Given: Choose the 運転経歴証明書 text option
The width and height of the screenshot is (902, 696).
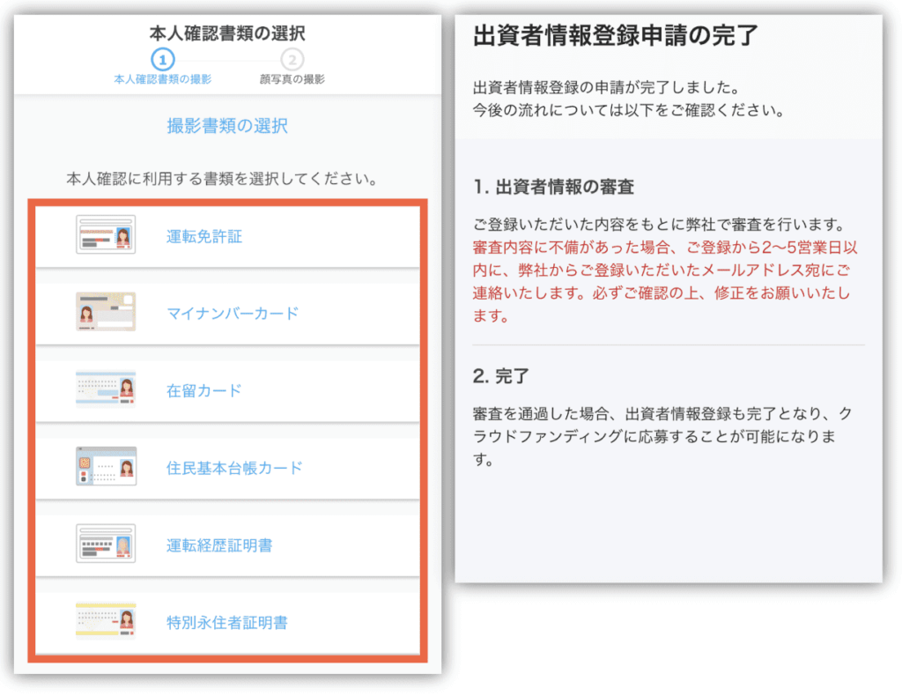Looking at the screenshot, I should point(219,545).
